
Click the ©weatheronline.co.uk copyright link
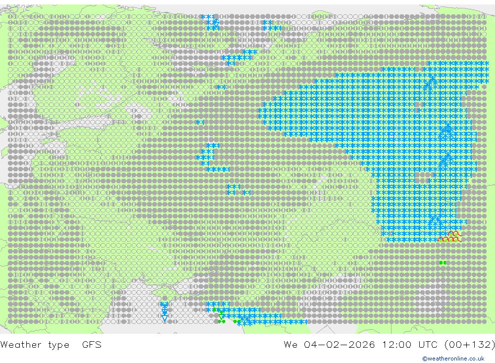pyautogui.click(x=453, y=359)
